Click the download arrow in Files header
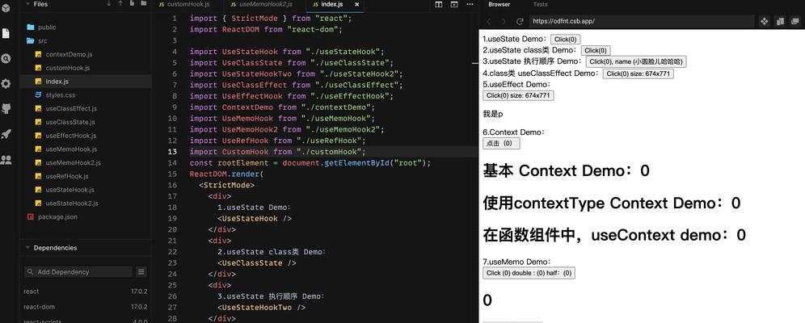Image resolution: width=805 pixels, height=323 pixels. coord(109,3)
